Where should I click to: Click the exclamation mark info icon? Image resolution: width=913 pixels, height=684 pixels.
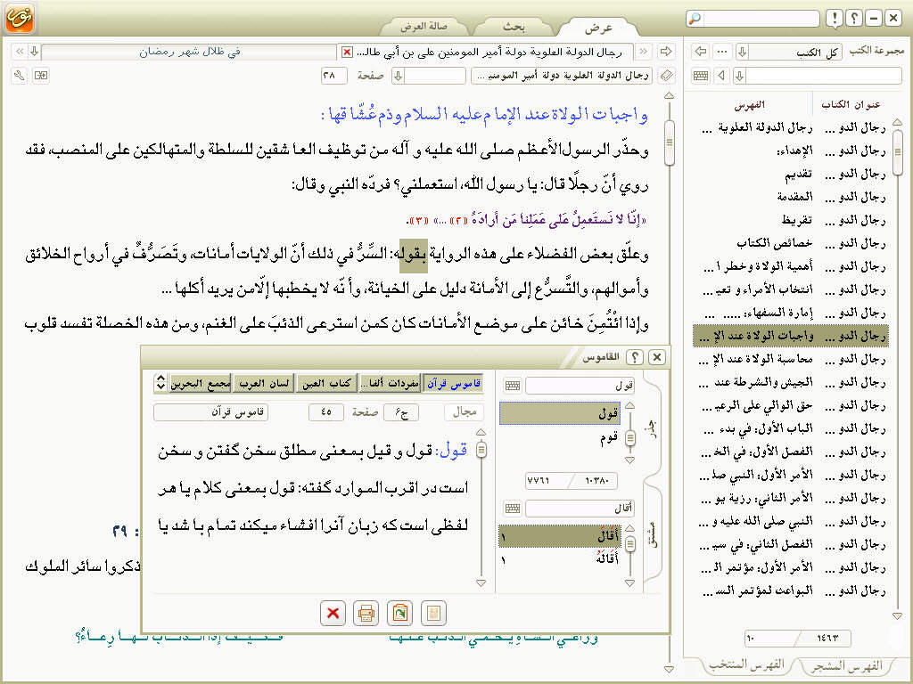point(833,18)
